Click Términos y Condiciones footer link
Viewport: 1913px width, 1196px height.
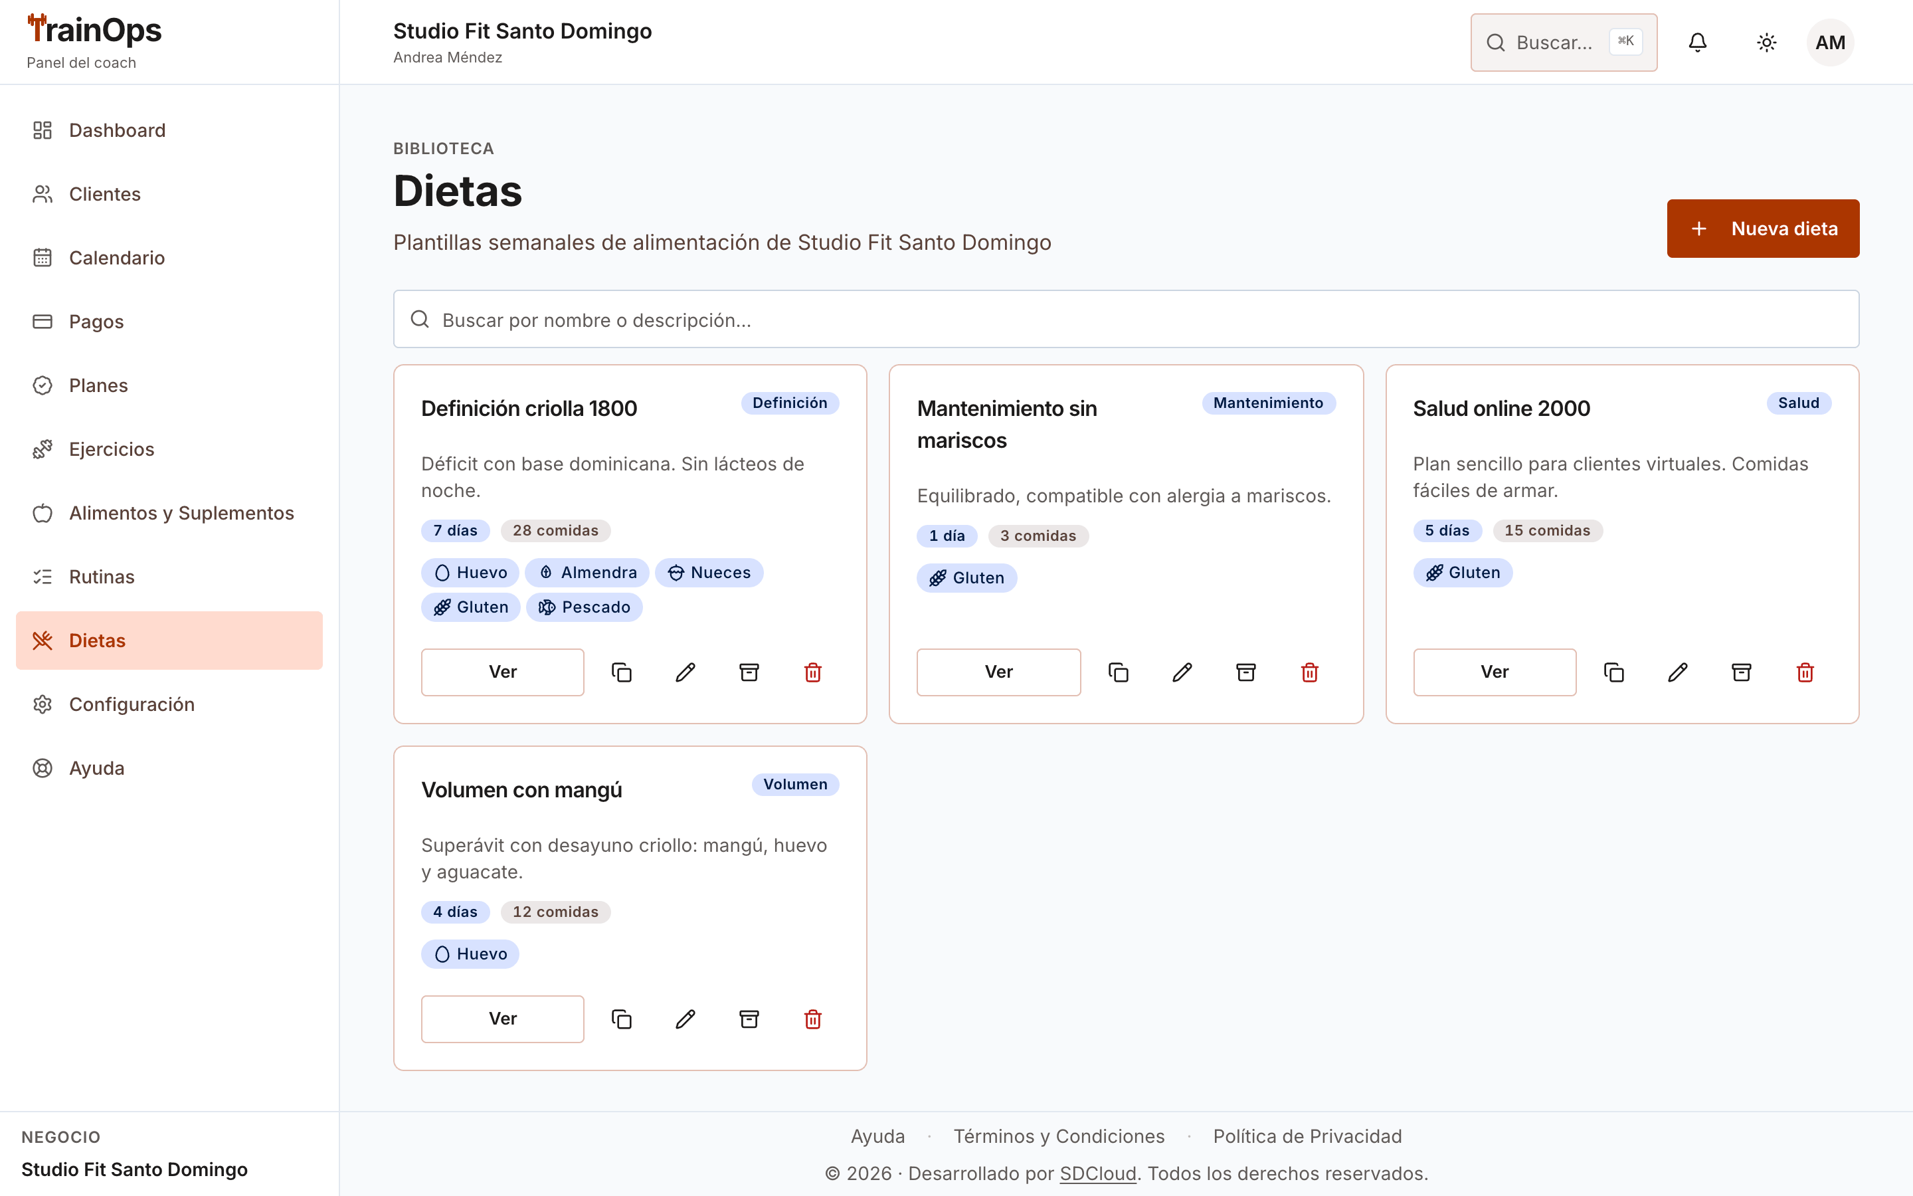click(1059, 1136)
